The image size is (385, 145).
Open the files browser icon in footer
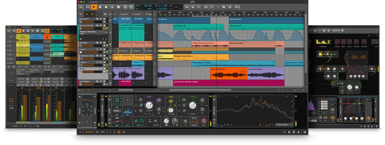(289, 132)
